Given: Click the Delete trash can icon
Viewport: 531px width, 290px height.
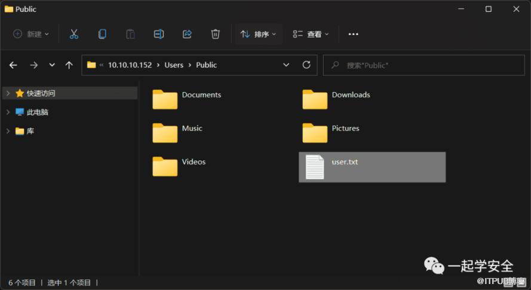Looking at the screenshot, I should click(x=216, y=34).
